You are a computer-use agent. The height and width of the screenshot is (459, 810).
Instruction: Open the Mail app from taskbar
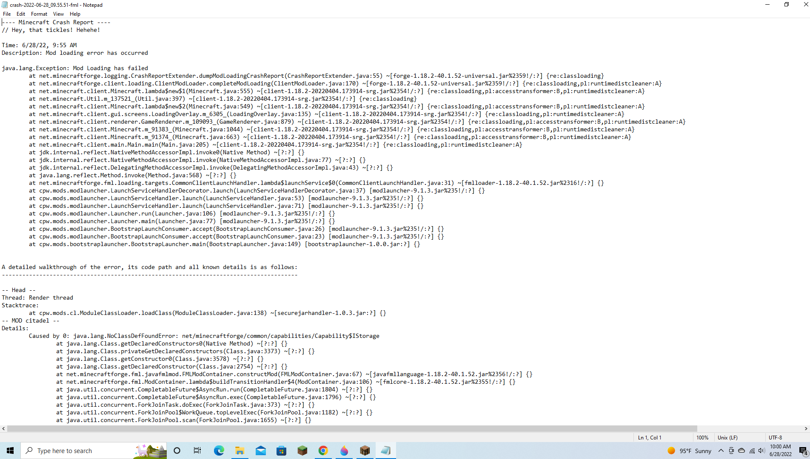point(261,450)
